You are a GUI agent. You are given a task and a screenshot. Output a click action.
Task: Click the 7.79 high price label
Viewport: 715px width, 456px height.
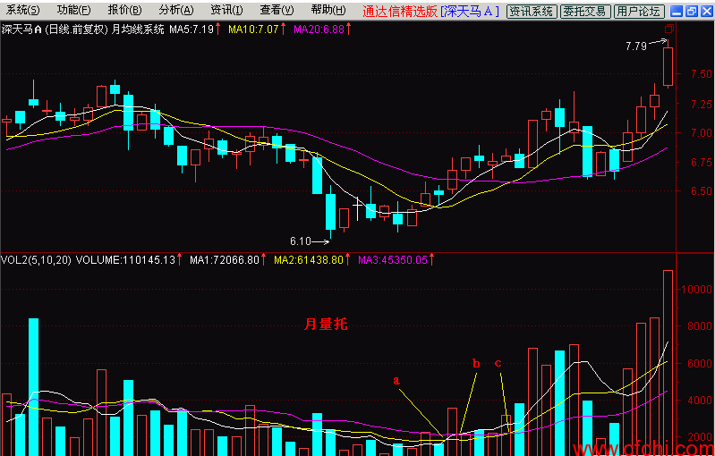636,46
